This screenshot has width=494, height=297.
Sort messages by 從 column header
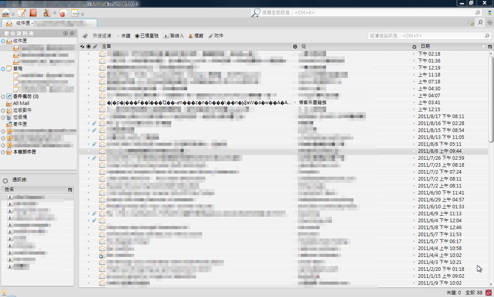coord(355,47)
